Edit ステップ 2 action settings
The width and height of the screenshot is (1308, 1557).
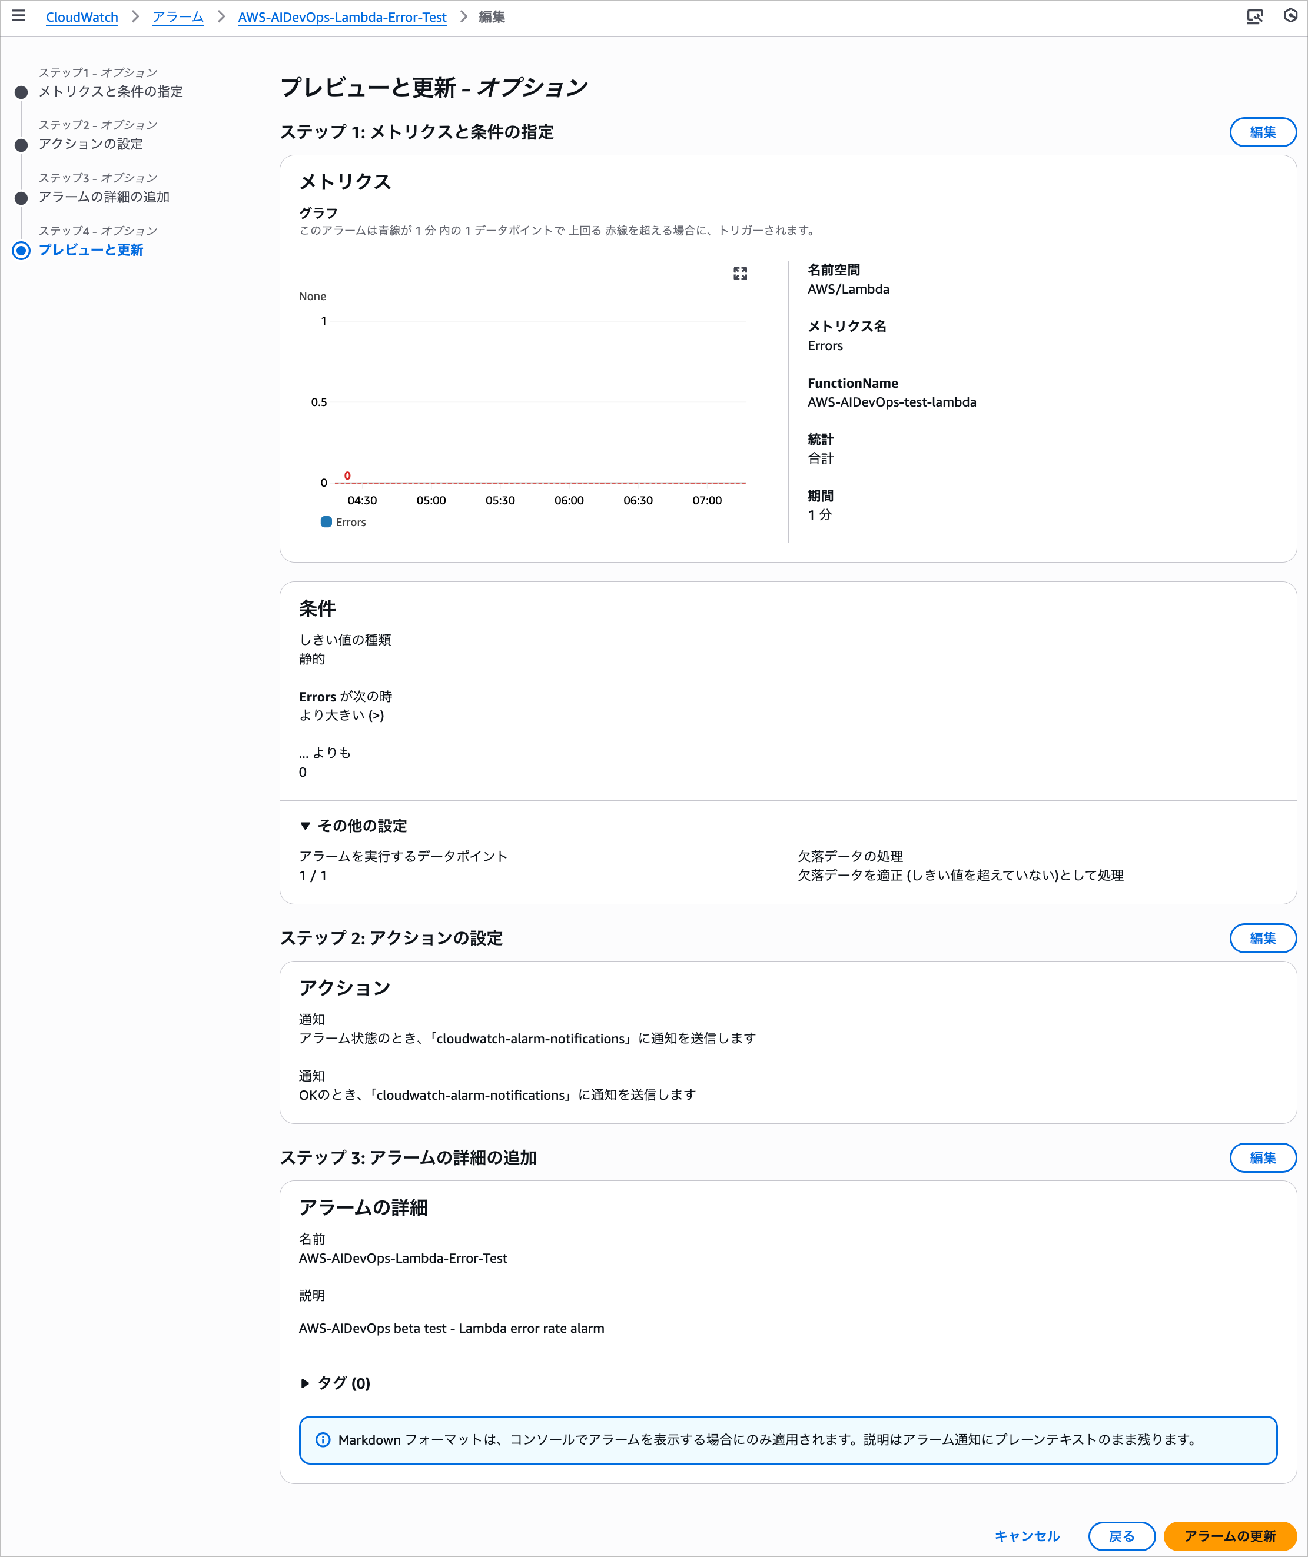coord(1263,938)
